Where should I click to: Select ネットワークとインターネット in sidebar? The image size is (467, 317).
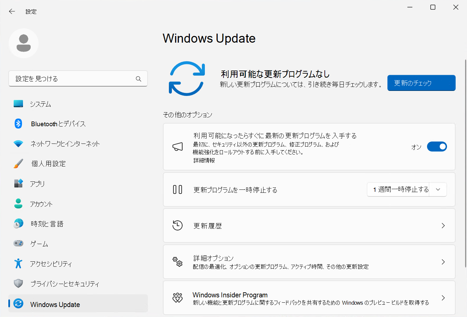point(78,144)
